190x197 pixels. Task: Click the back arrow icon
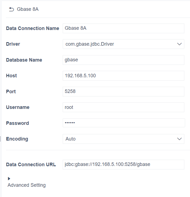[11, 9]
